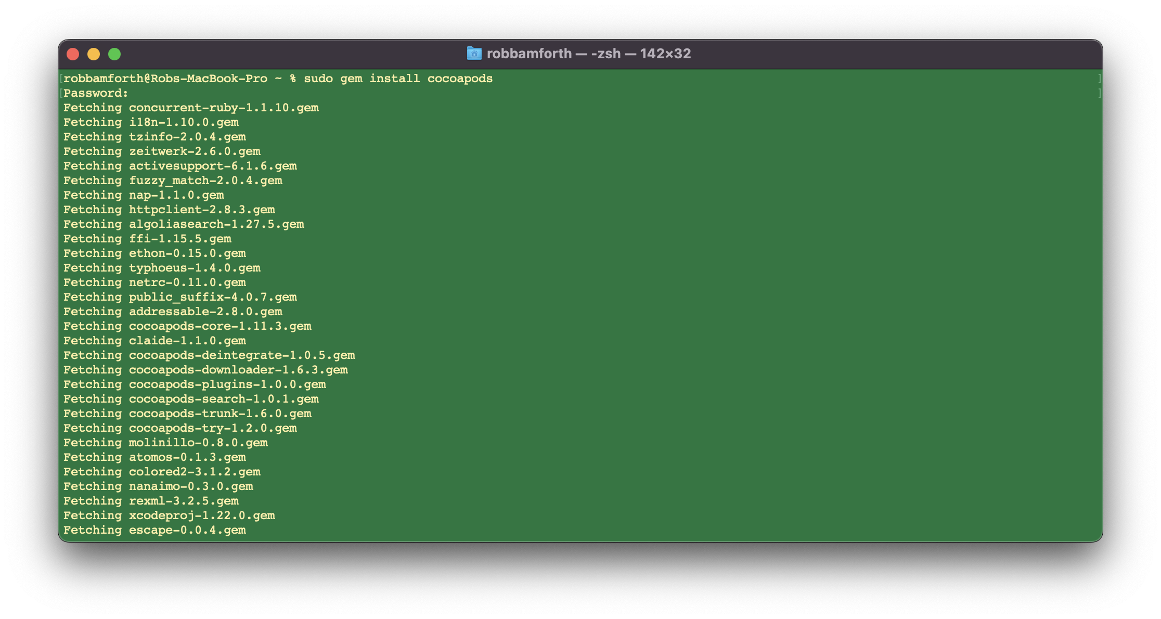
Task: Select the line 'Fetching escape-0.0.4.gem'
Action: pos(154,530)
